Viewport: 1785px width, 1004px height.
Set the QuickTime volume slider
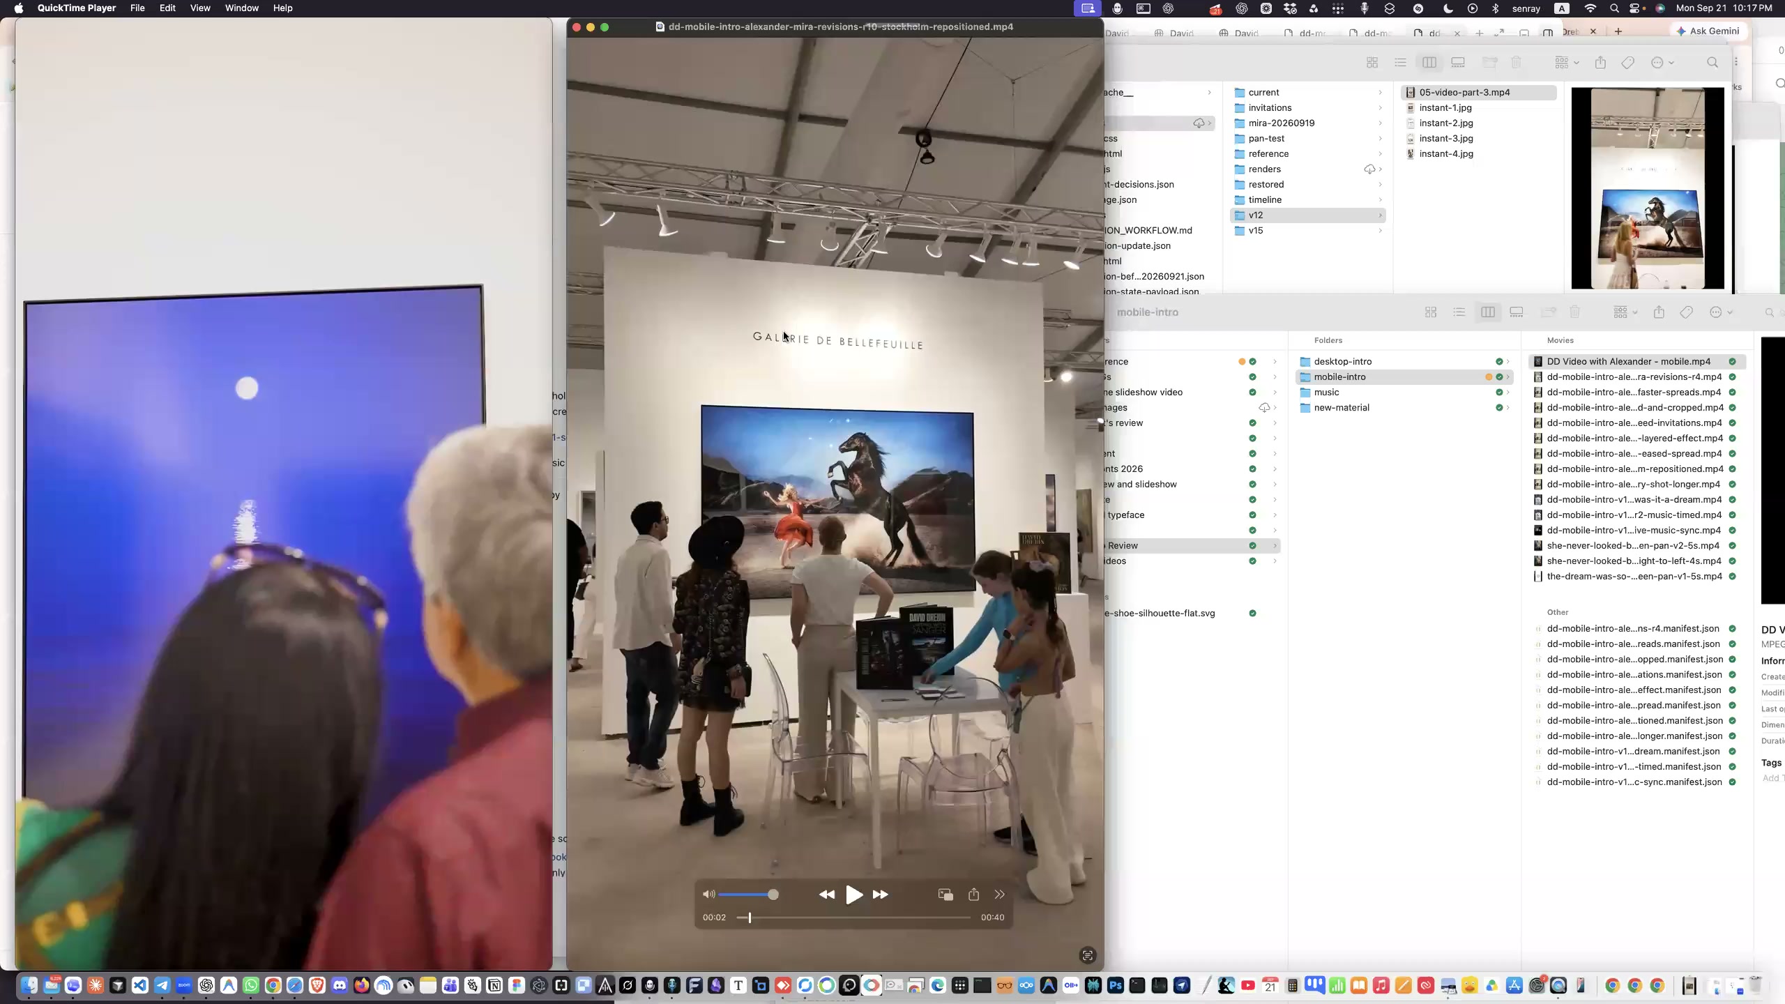749,895
